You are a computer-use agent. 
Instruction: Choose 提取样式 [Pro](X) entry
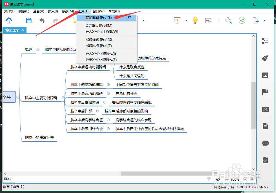click(x=107, y=39)
